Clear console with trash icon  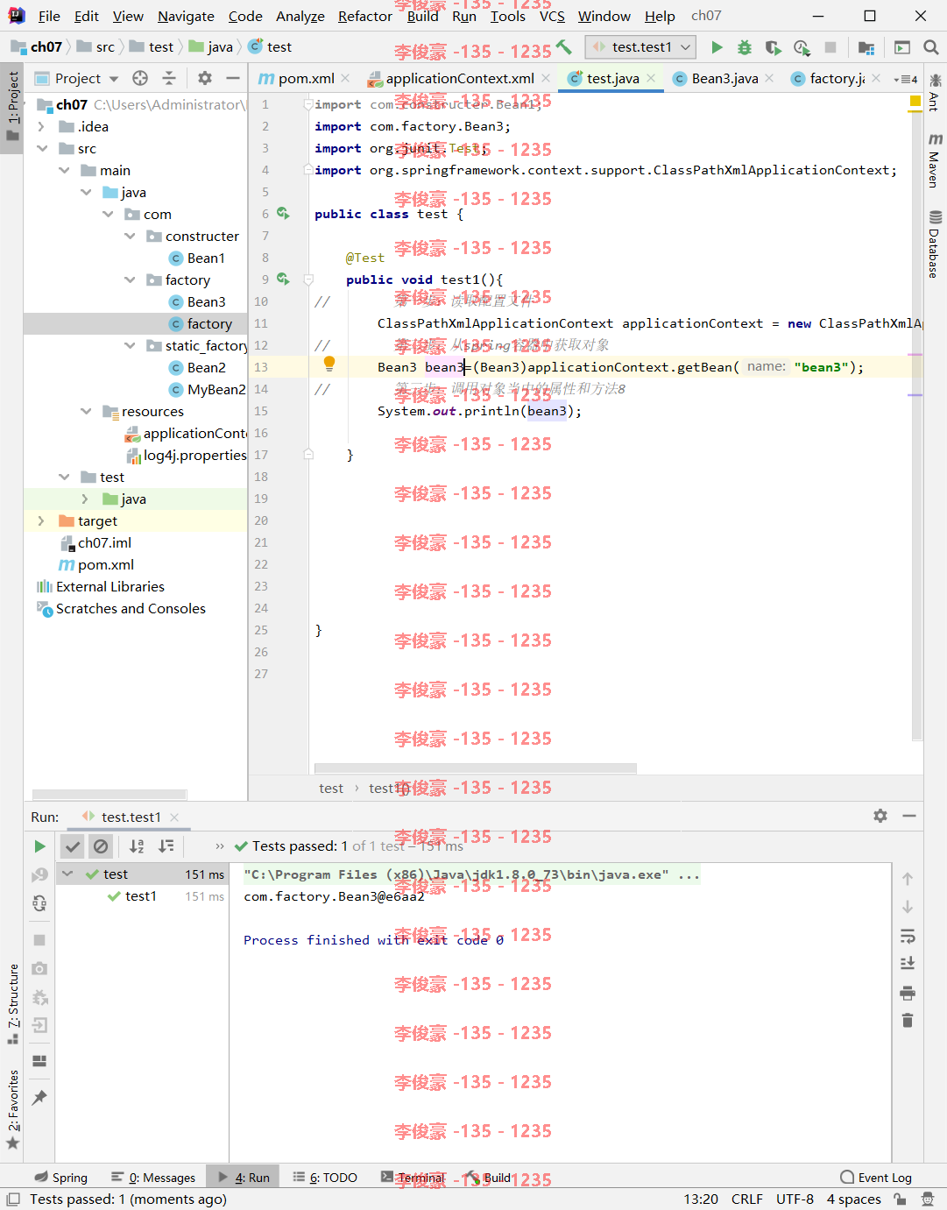(x=908, y=1021)
